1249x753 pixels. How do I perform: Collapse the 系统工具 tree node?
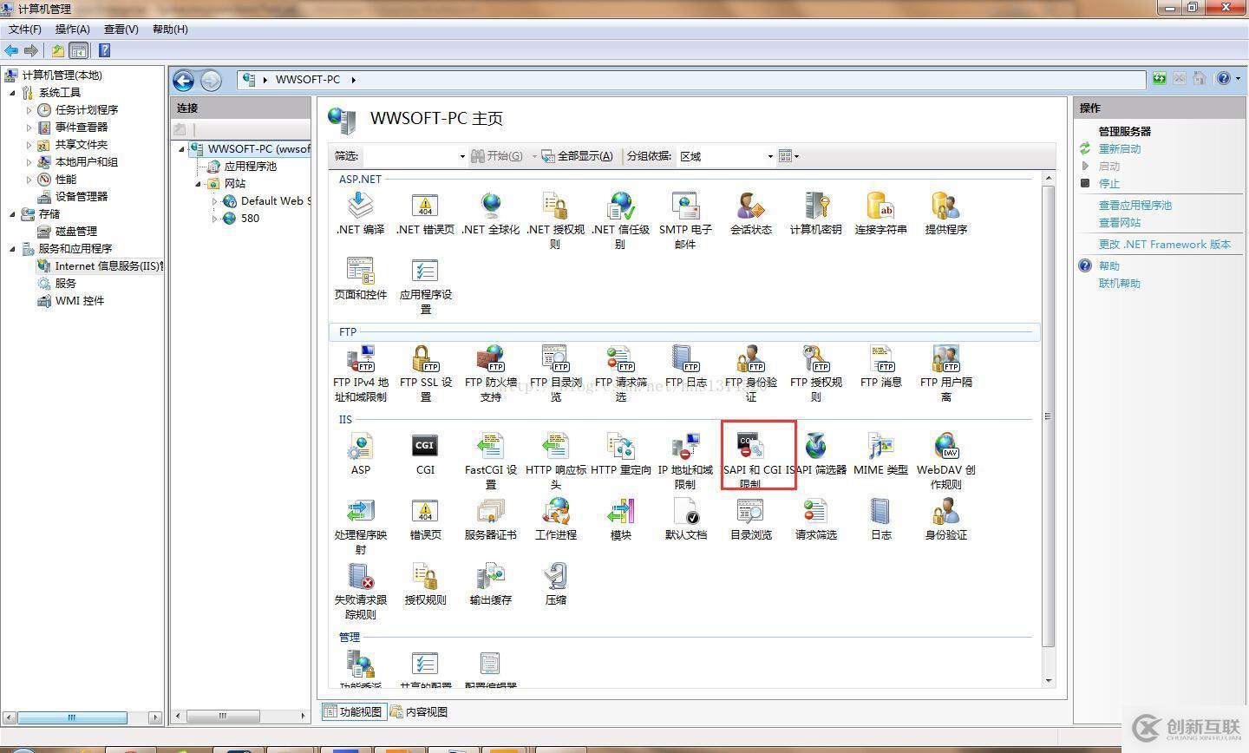click(x=12, y=93)
